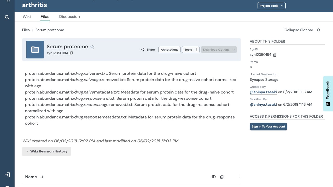Click Sign In To Your Account

pos(268,126)
